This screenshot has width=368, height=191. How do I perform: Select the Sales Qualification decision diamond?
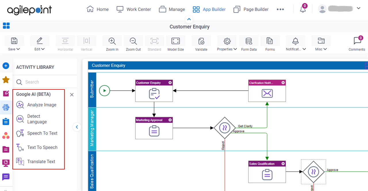313,172
